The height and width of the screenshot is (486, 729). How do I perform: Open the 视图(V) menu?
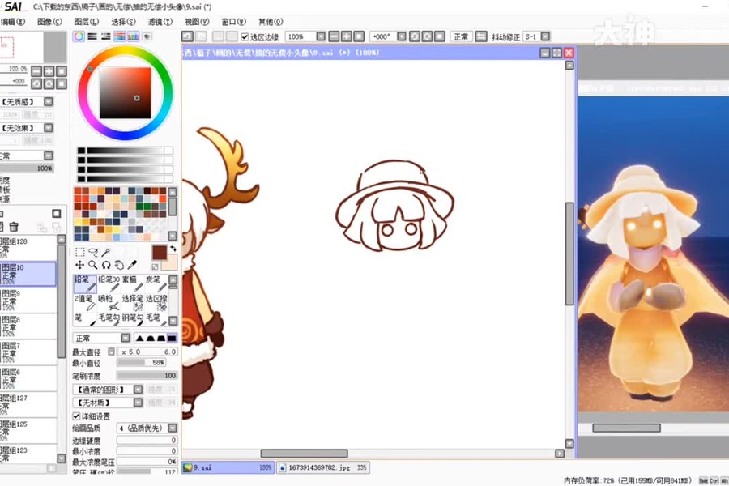[197, 22]
